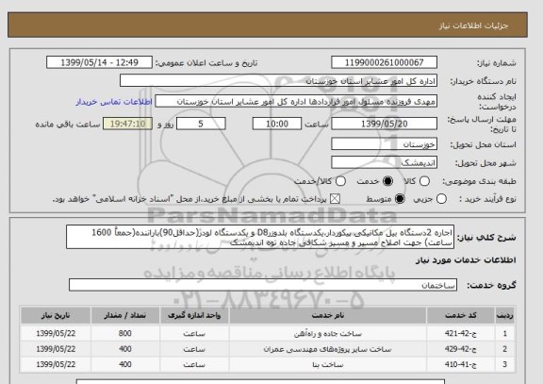Click the date 1399/05/22 in row 1

(x=56, y=333)
